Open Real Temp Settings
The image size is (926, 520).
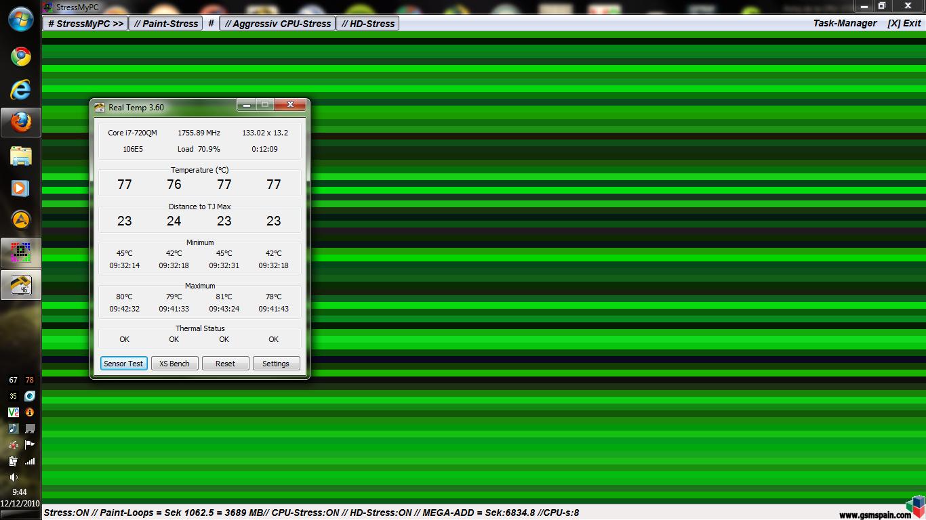click(x=276, y=364)
